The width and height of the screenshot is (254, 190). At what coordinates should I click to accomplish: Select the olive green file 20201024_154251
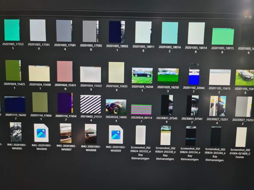(13, 70)
